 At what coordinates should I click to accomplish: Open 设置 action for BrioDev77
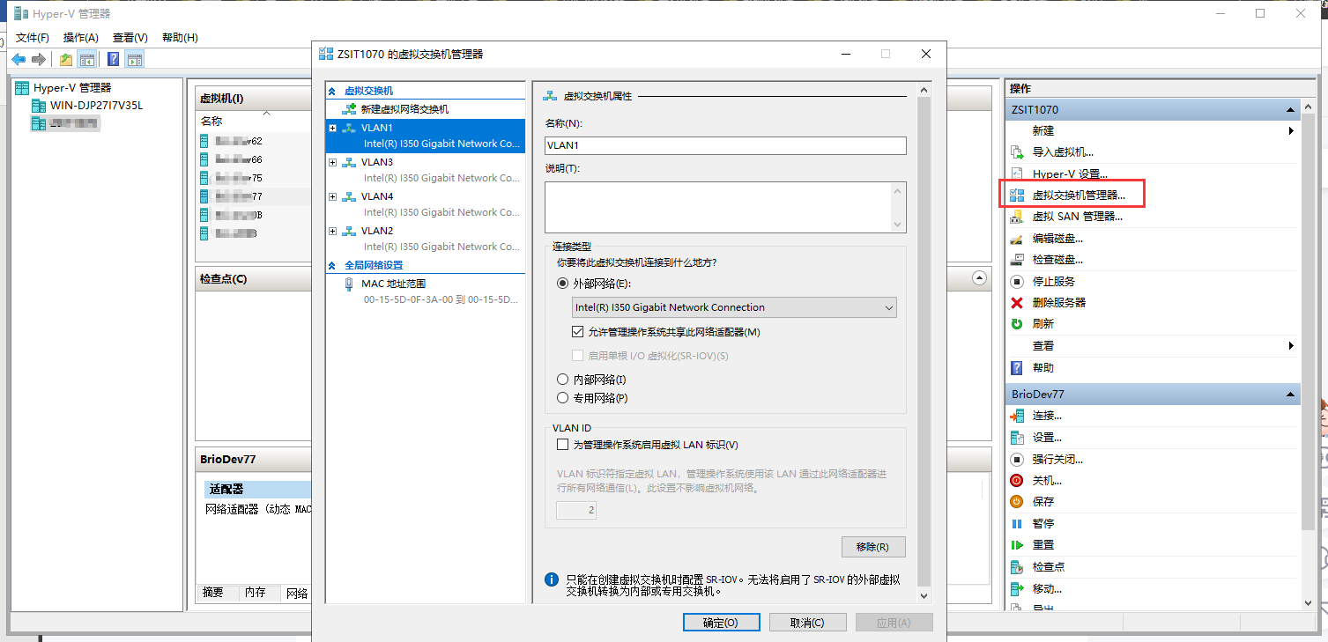coord(1047,438)
